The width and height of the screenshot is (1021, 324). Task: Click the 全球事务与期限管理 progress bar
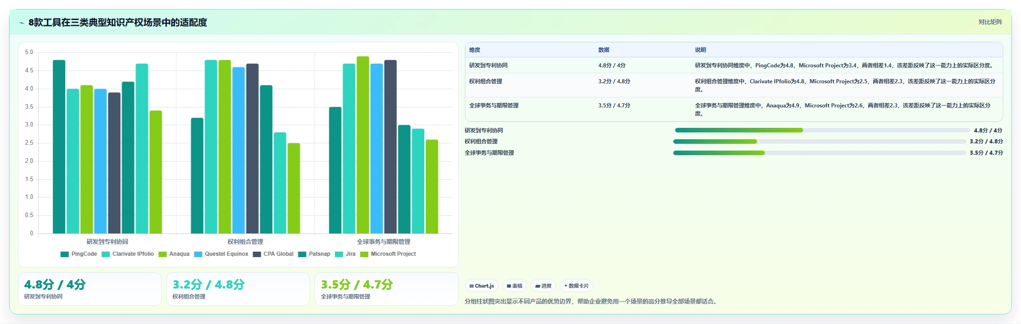point(820,153)
